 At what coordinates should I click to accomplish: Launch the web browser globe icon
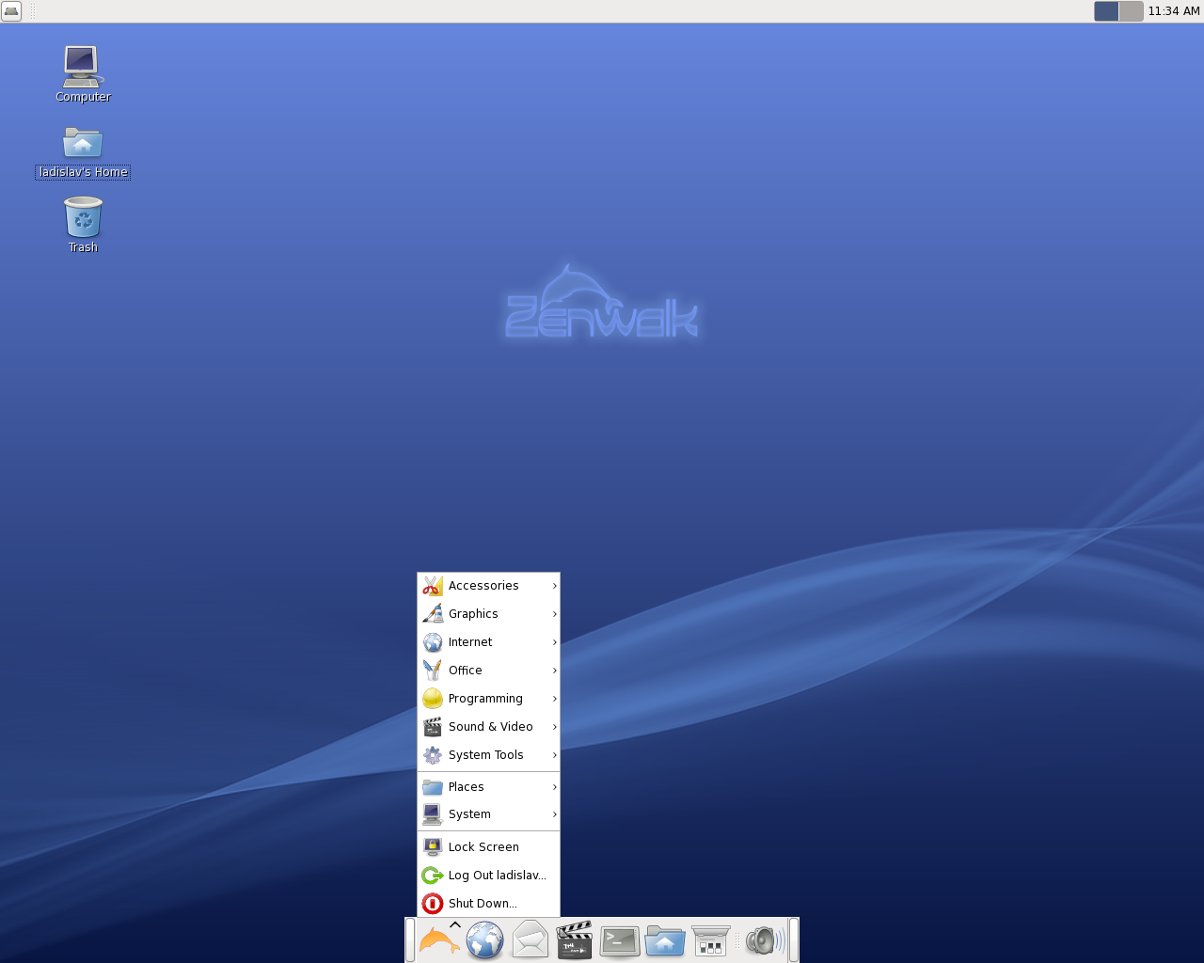coord(485,939)
